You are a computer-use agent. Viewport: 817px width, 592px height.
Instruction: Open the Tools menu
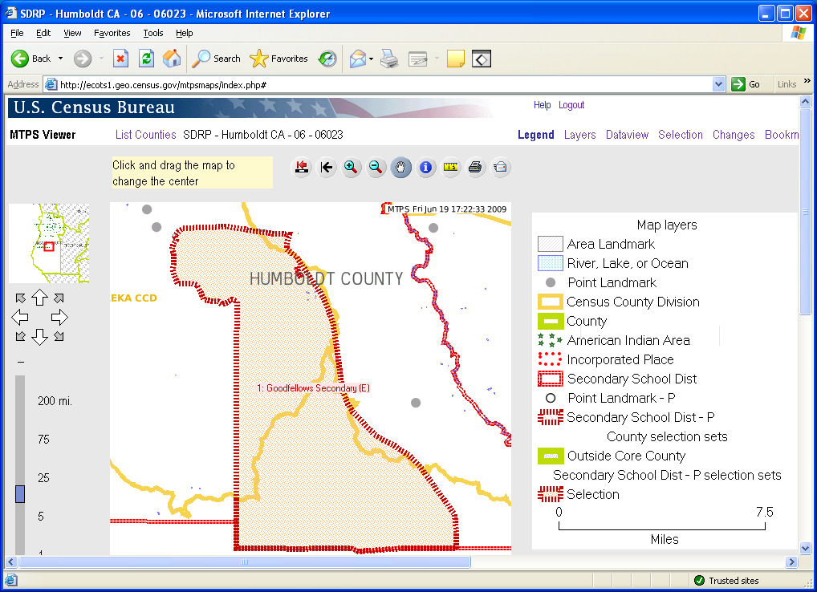tap(153, 33)
